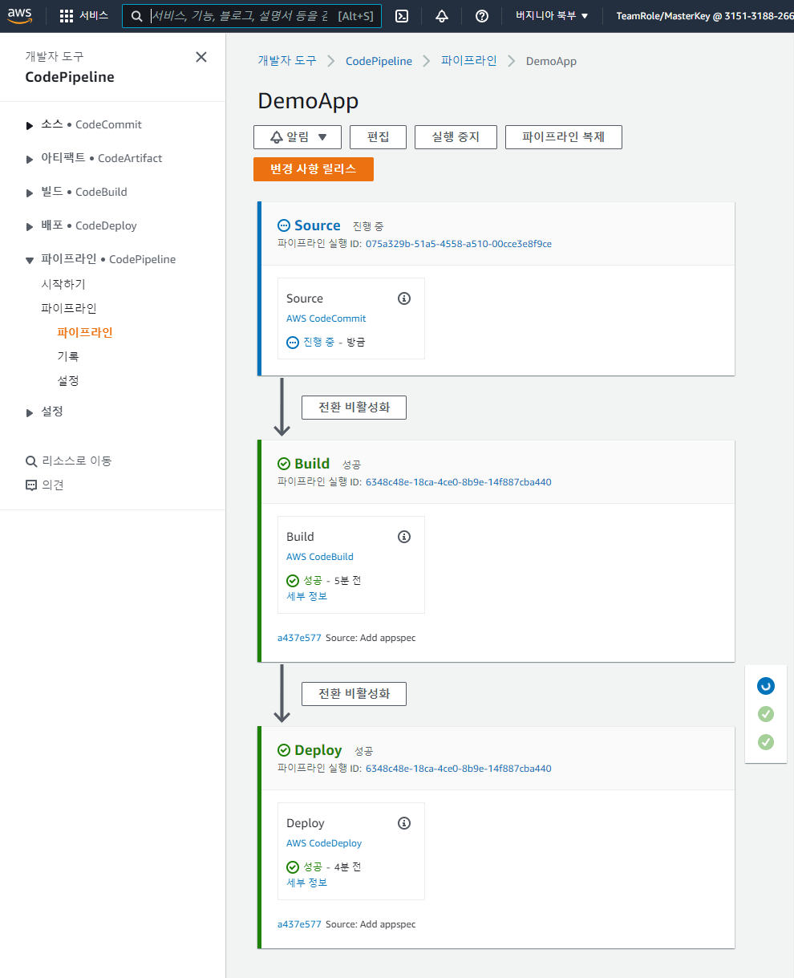Expand the 배포 CodeDeploy section
The width and height of the screenshot is (794, 978).
click(x=30, y=226)
